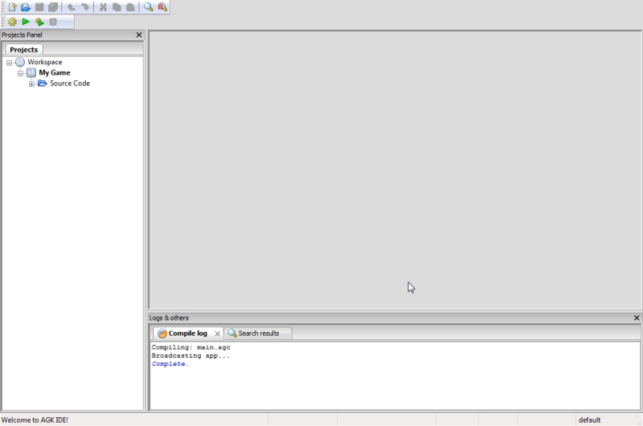Create a new file with the toolbar icon
Viewport: 643px width, 426px height.
tap(12, 7)
